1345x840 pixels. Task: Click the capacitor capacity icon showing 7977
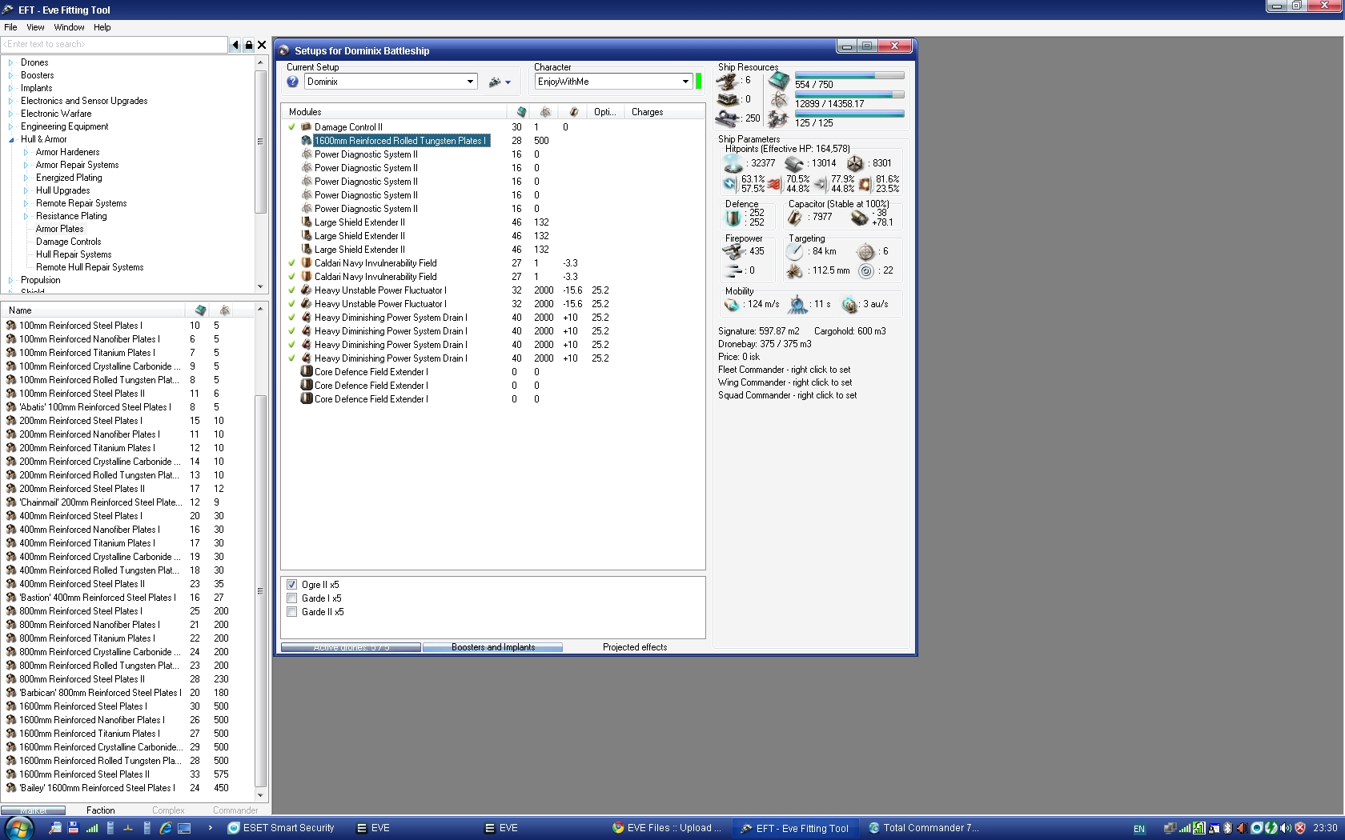coord(795,218)
